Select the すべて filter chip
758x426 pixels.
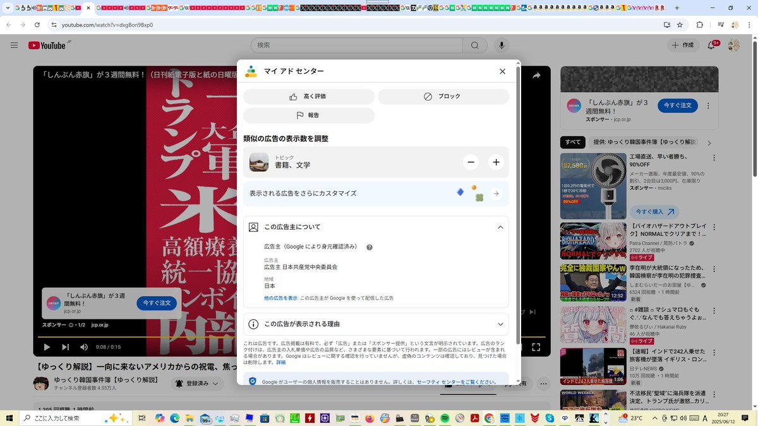click(x=573, y=142)
